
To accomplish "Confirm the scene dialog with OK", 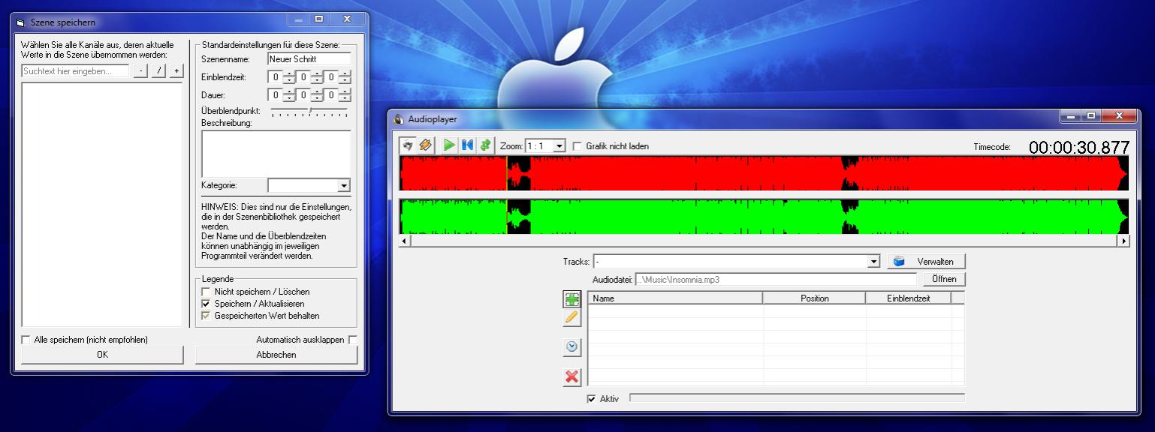I will point(102,355).
